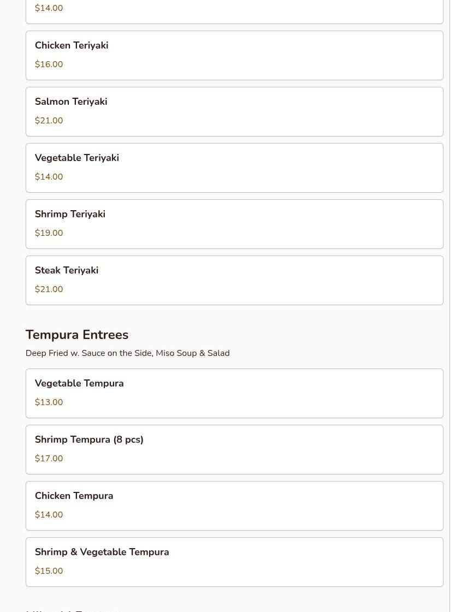Image resolution: width=461 pixels, height=612 pixels.
Task: Select the Steak Teriyaki entree
Action: [x=234, y=280]
